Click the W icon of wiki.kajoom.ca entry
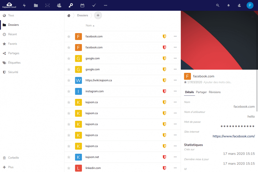The width and height of the screenshot is (258, 172). 78,80
